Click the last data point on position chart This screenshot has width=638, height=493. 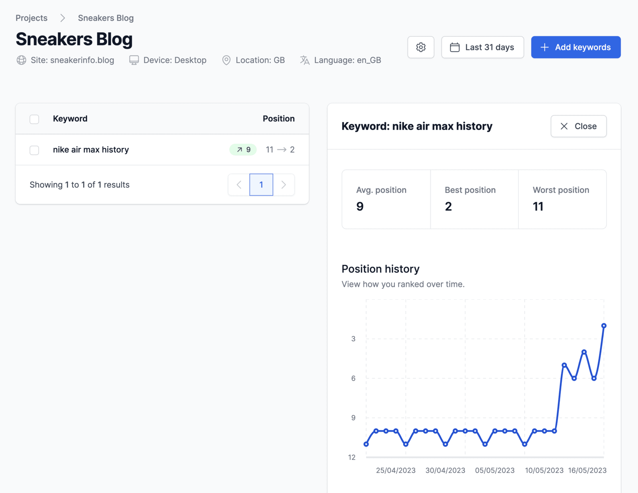pos(604,326)
